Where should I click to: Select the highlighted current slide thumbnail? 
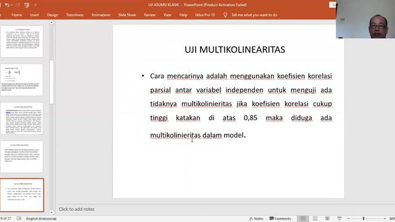point(22,195)
